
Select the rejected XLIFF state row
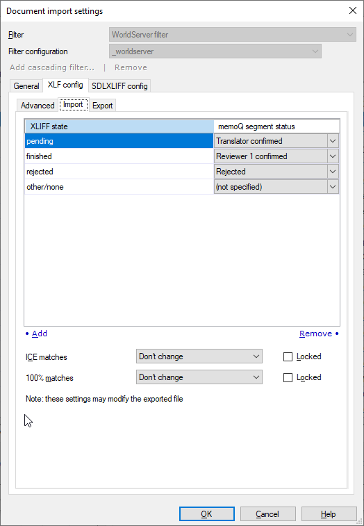click(119, 172)
